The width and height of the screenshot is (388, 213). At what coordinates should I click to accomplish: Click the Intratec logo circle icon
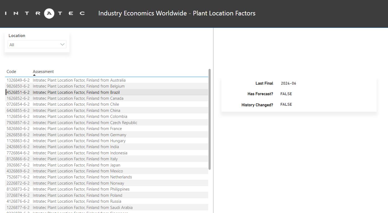49,13
